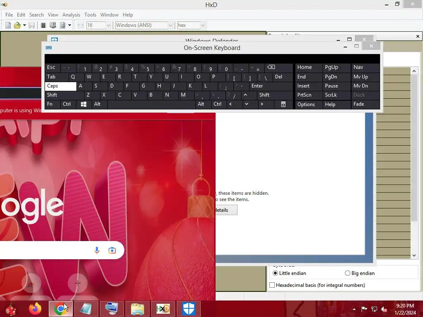Open Firefox from the taskbar
Viewport: 423px width, 317px height.
coord(35,309)
